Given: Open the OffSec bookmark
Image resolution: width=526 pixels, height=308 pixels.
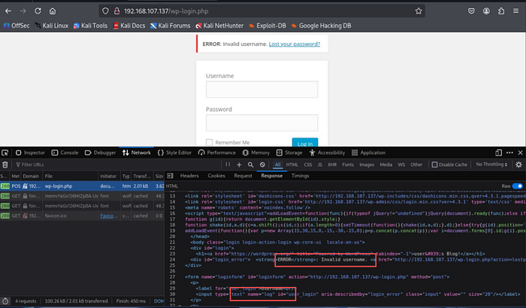Looking at the screenshot, I should (x=17, y=26).
